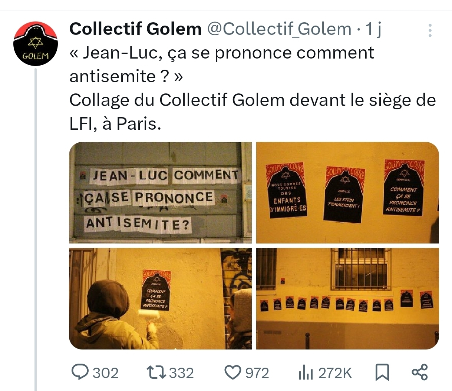Image resolution: width=452 pixels, height=391 pixels.
Task: Open the 272K views count
Action: click(334, 373)
